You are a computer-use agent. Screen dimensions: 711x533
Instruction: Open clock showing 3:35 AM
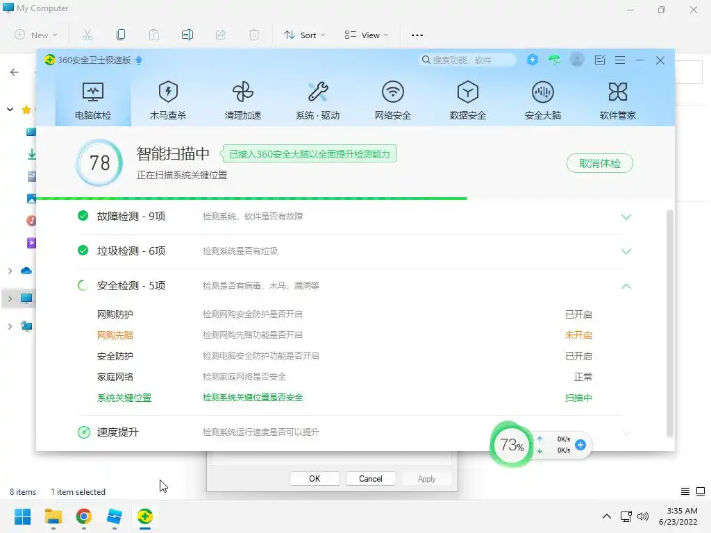click(x=678, y=516)
